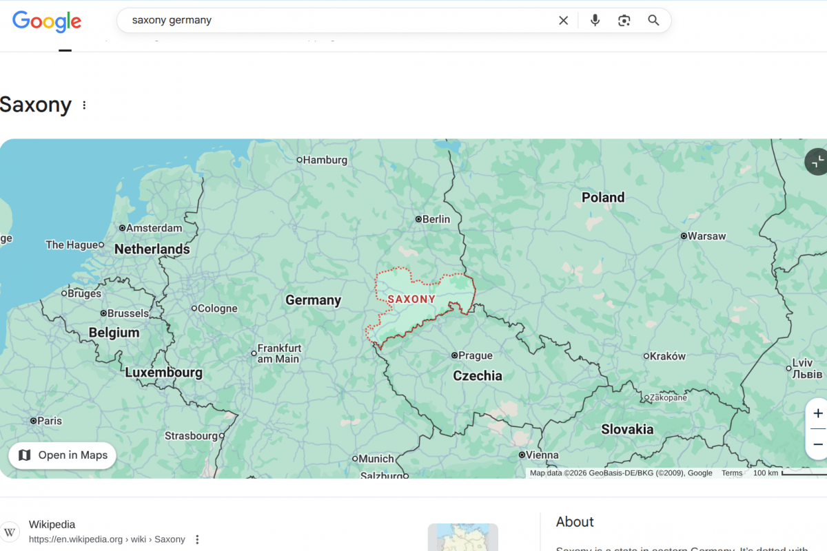Viewport: 827px width, 551px height.
Task: Clear the search box text
Action: click(x=563, y=21)
